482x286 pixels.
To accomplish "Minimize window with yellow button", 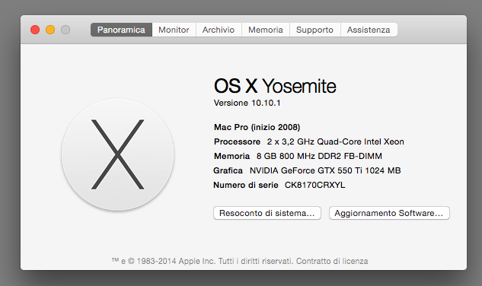I will tap(50, 30).
